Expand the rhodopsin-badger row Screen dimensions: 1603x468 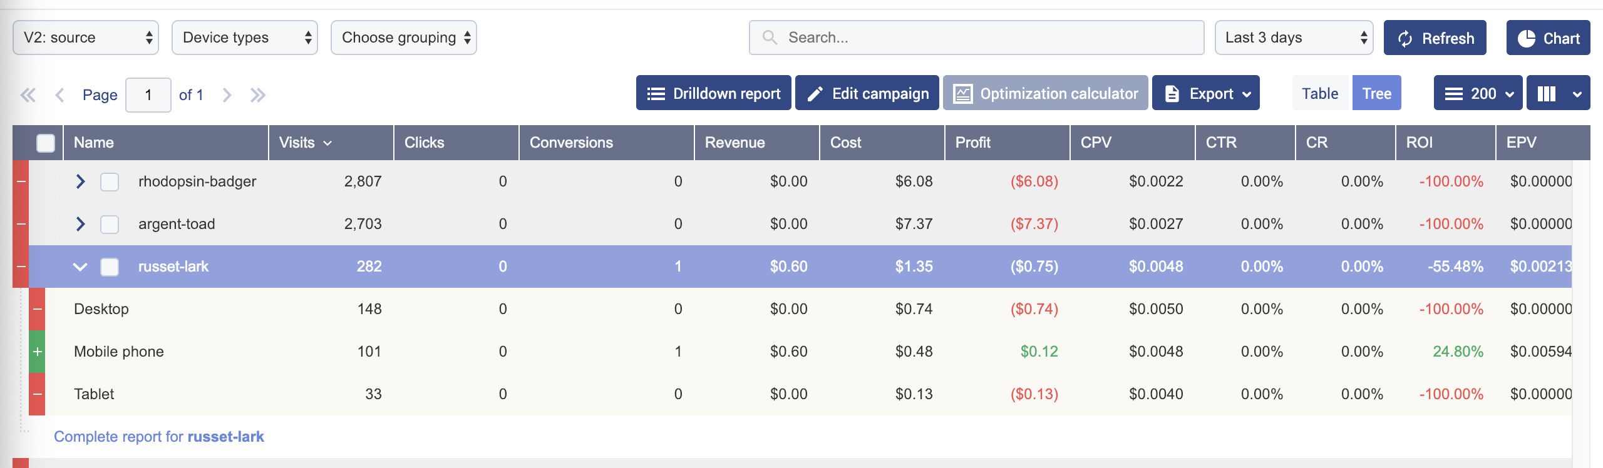click(80, 181)
